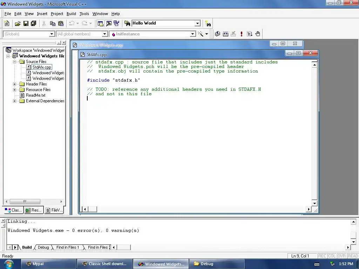Switch to the Classic Shell download taskbar button

click(105, 264)
